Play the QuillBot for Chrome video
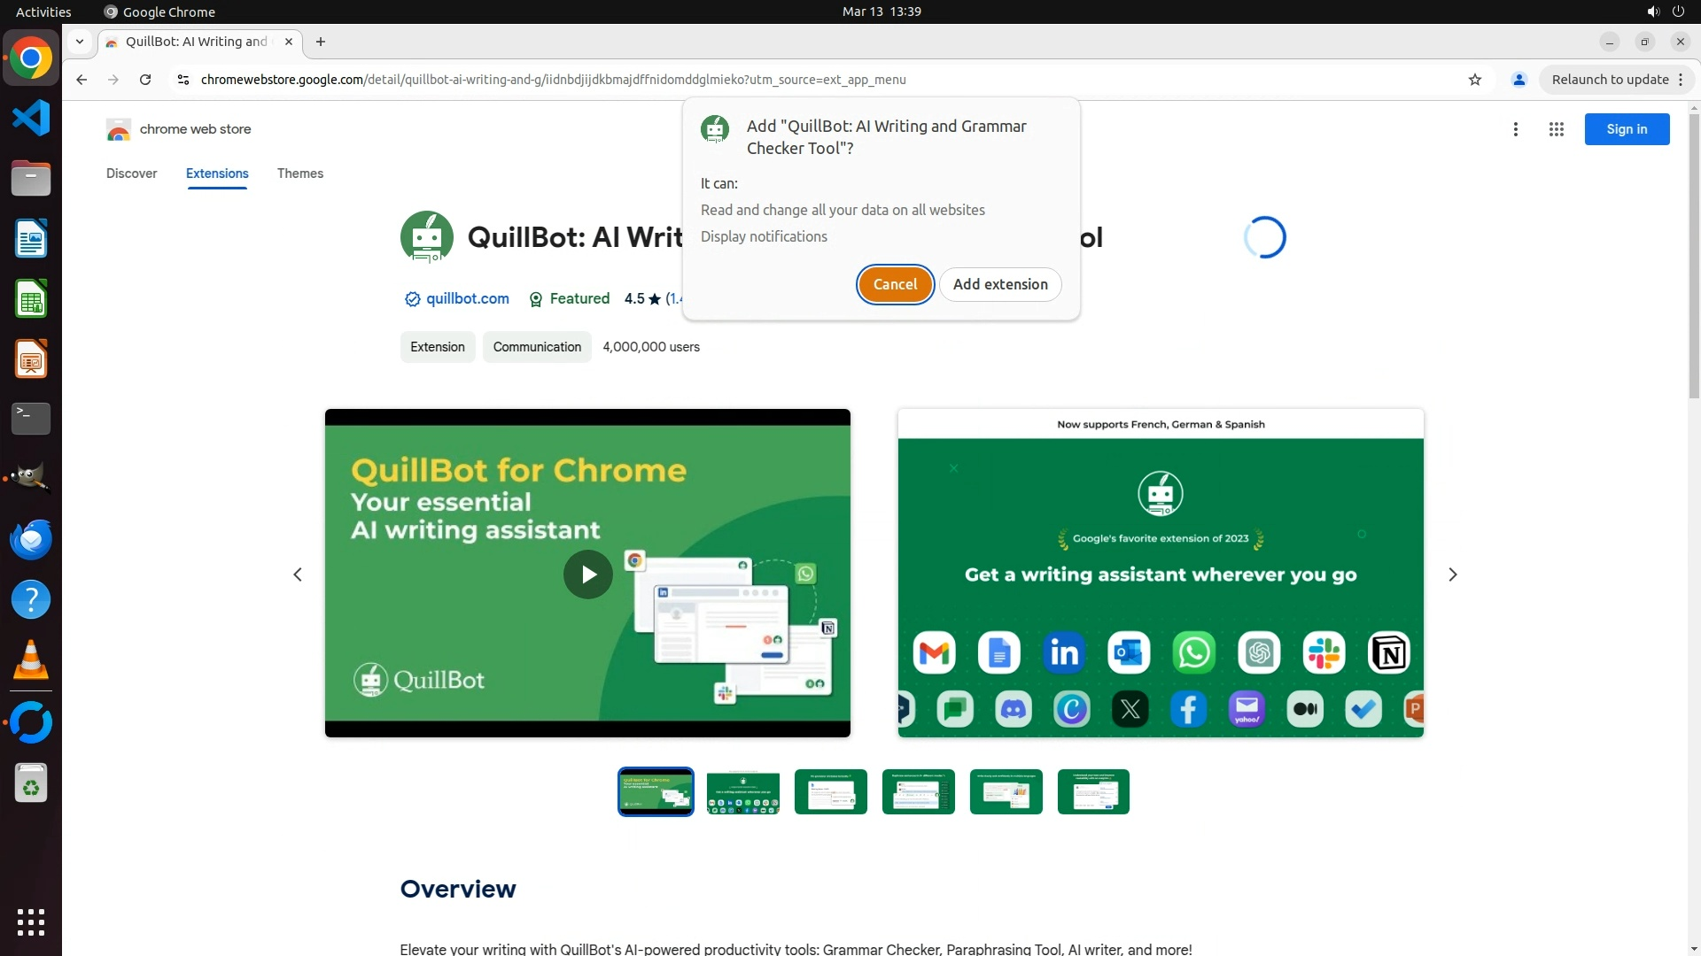Image resolution: width=1701 pixels, height=956 pixels. (x=588, y=574)
